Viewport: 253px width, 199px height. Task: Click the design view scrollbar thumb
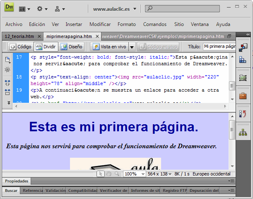click(232, 130)
